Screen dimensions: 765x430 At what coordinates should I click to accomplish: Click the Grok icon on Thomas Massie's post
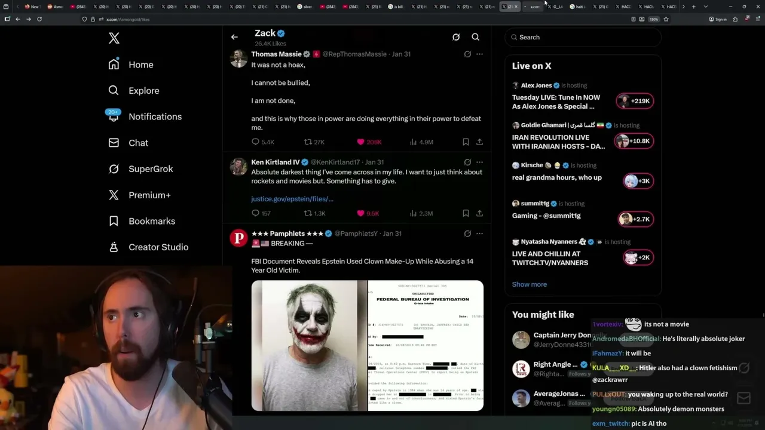click(x=467, y=54)
